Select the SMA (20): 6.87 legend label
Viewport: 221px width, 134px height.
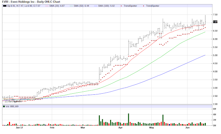(x=57, y=6)
